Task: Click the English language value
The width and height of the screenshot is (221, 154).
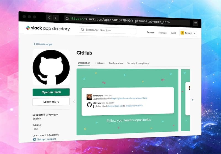Action: pyautogui.click(x=37, y=118)
